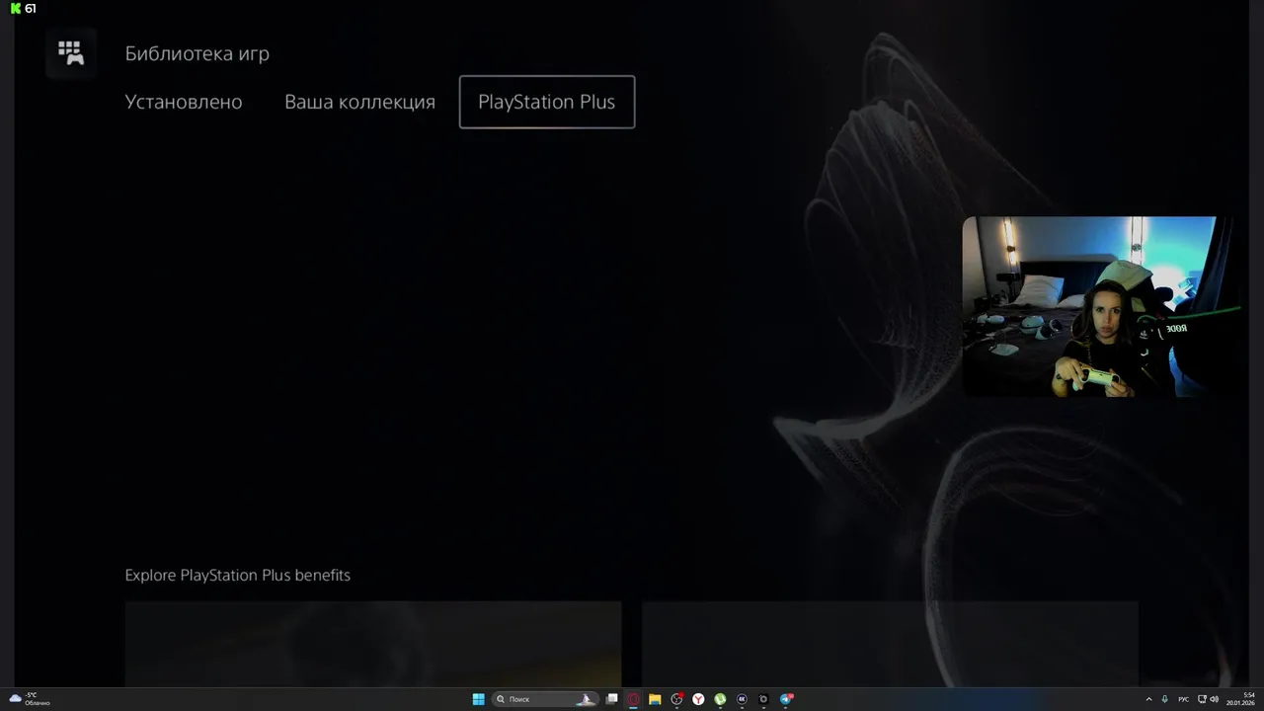This screenshot has height=711, width=1264.
Task: Open File Explorer from the taskbar
Action: (655, 699)
